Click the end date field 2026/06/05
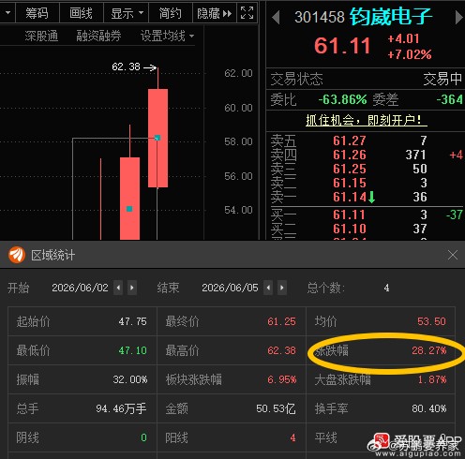The width and height of the screenshot is (465, 459). 230,288
